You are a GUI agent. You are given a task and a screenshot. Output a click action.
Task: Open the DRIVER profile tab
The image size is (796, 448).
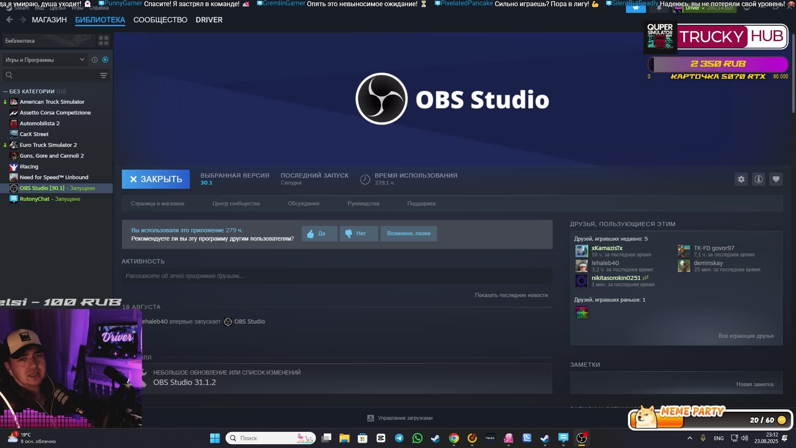(209, 20)
